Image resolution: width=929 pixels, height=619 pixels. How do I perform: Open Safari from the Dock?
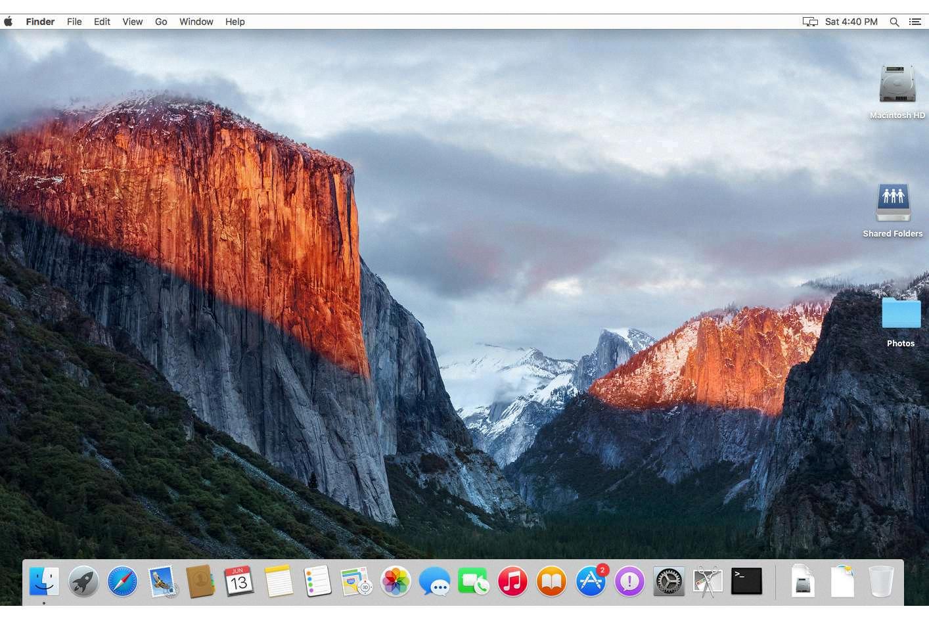click(x=122, y=581)
